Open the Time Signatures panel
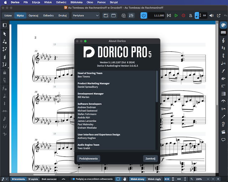The height and width of the screenshot is (182, 228). coord(223,55)
